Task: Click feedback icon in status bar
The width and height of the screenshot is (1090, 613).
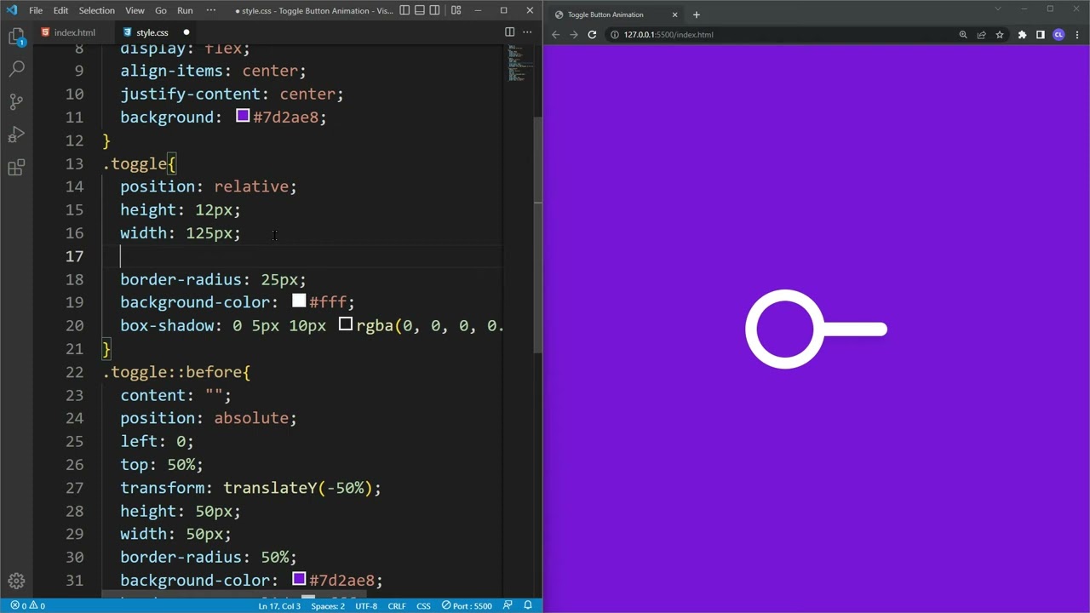Action: [x=508, y=605]
